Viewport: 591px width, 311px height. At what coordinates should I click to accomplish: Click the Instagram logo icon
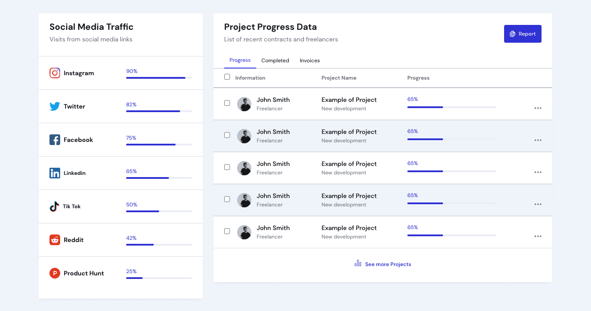coord(55,73)
